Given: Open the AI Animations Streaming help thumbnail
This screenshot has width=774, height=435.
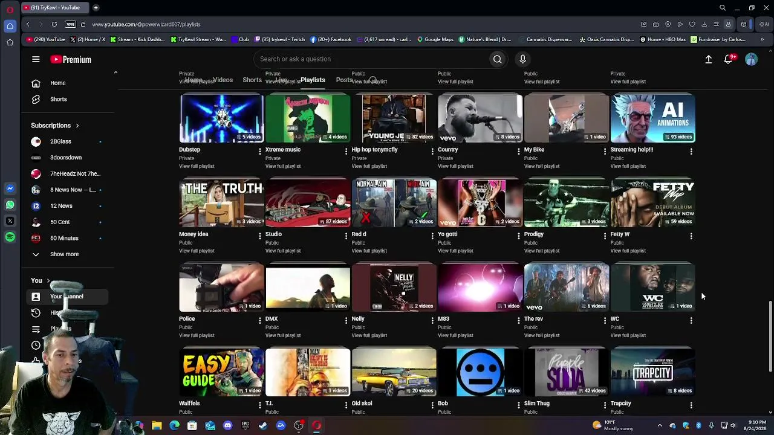Looking at the screenshot, I should tap(653, 118).
